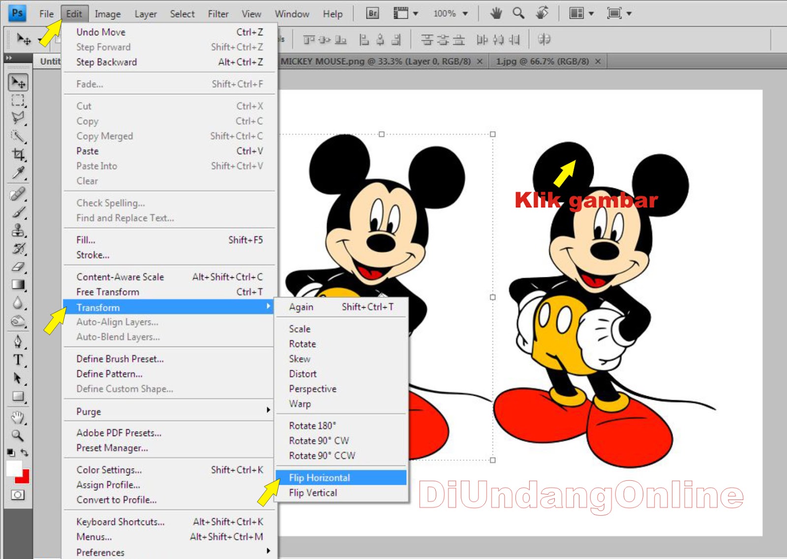787x559 pixels.
Task: Choose Flip Horizontal from Transform submenu
Action: 341,478
